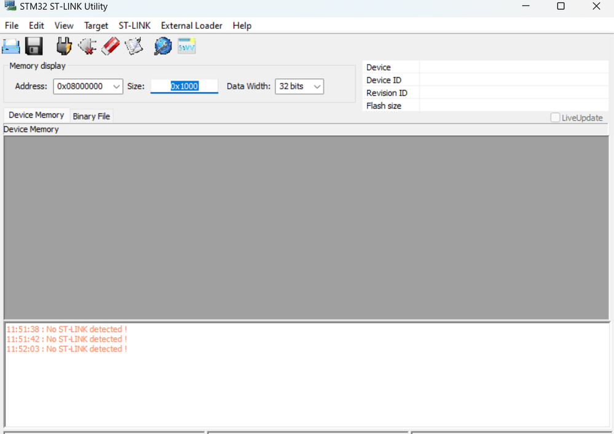The height and width of the screenshot is (434, 614).
Task: Click log entry 11:51:38 No ST-LINK detected
Action: [66, 329]
